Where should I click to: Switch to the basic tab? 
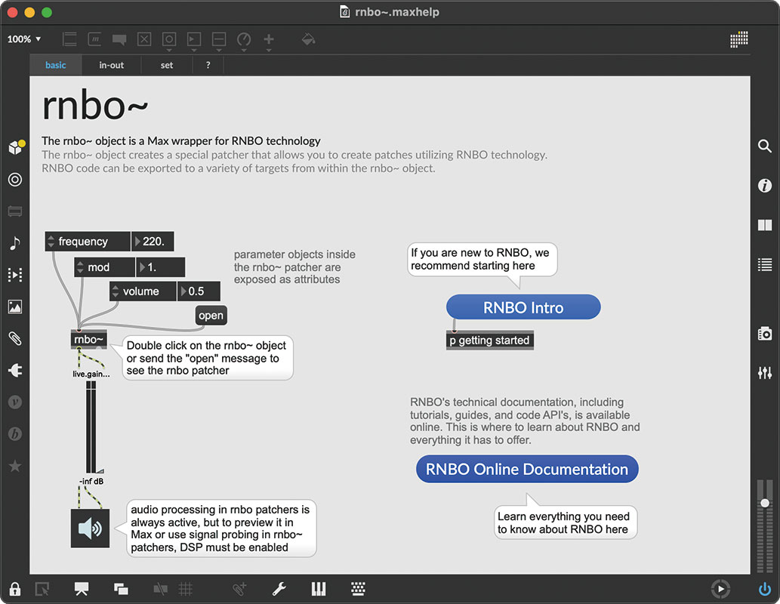click(x=56, y=65)
